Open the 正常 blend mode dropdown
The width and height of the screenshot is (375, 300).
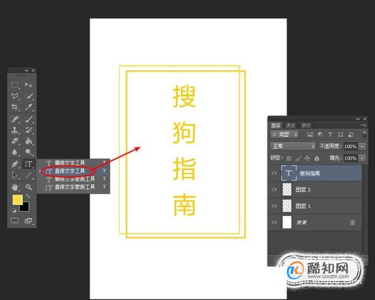293,146
